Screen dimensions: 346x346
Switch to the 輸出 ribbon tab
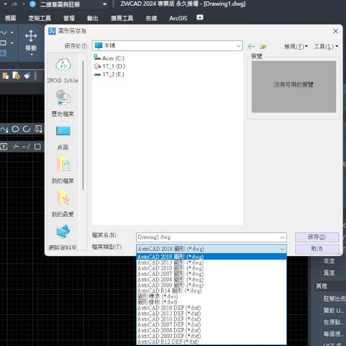point(92,18)
